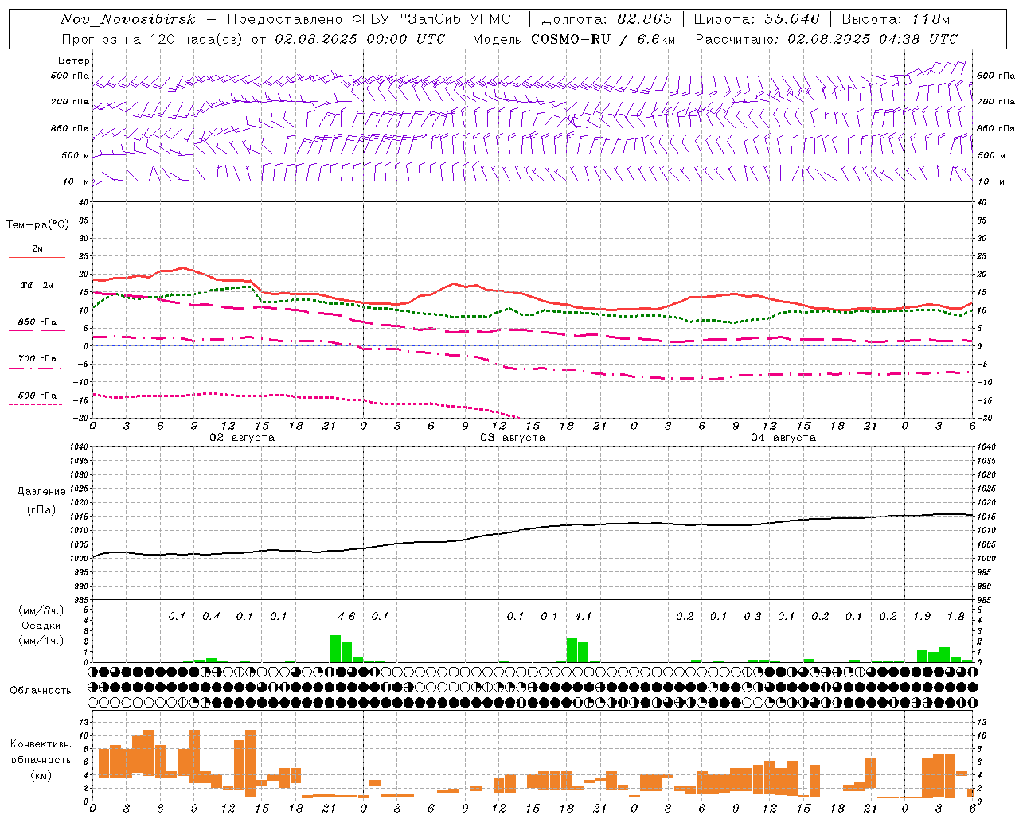The image size is (1019, 815).
Task: Click the "Конвективн." convective cloud label
Action: tap(41, 744)
